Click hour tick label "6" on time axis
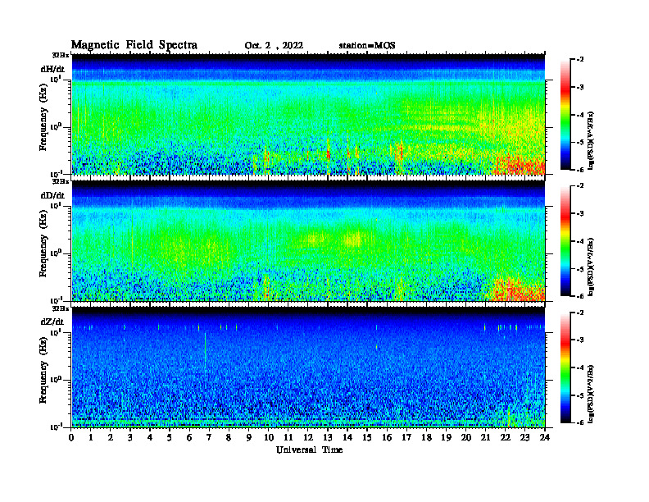 [189, 438]
